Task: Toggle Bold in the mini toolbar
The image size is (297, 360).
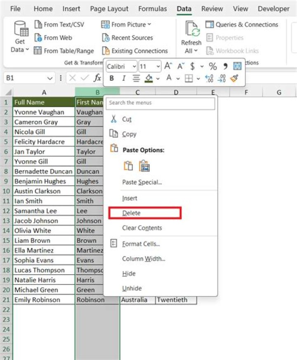Action: (x=112, y=78)
